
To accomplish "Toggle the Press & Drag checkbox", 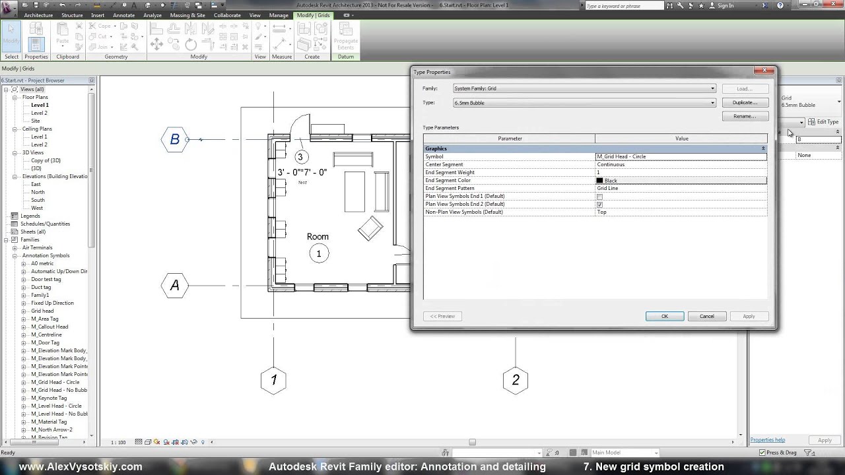I will 762,453.
